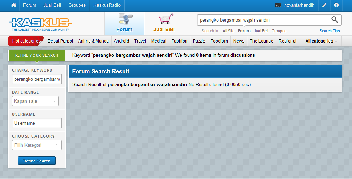Viewport: 352px width, 179px height.
Task: Open Fashion category
Action: [x=179, y=41]
